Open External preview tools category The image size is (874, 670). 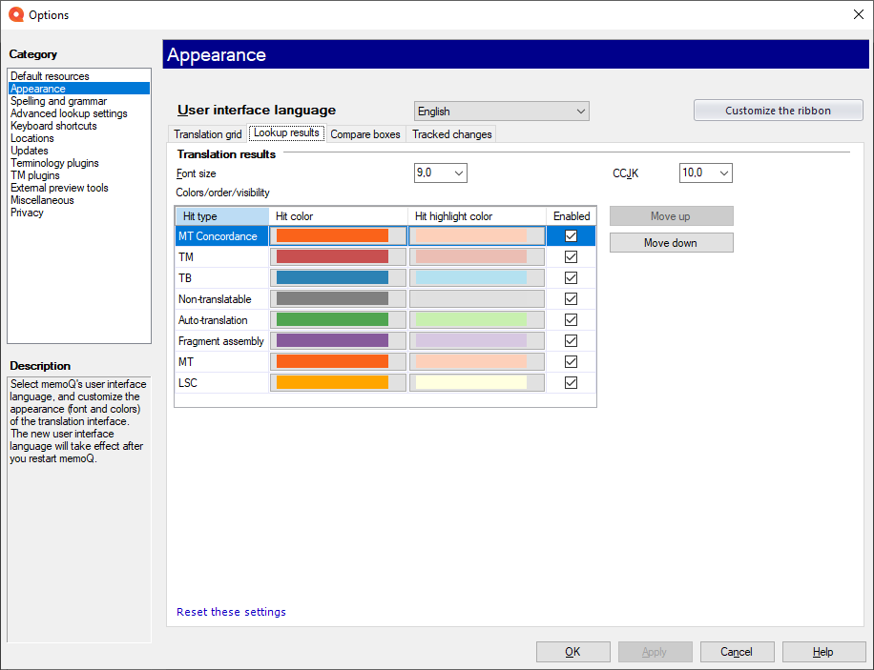78,188
